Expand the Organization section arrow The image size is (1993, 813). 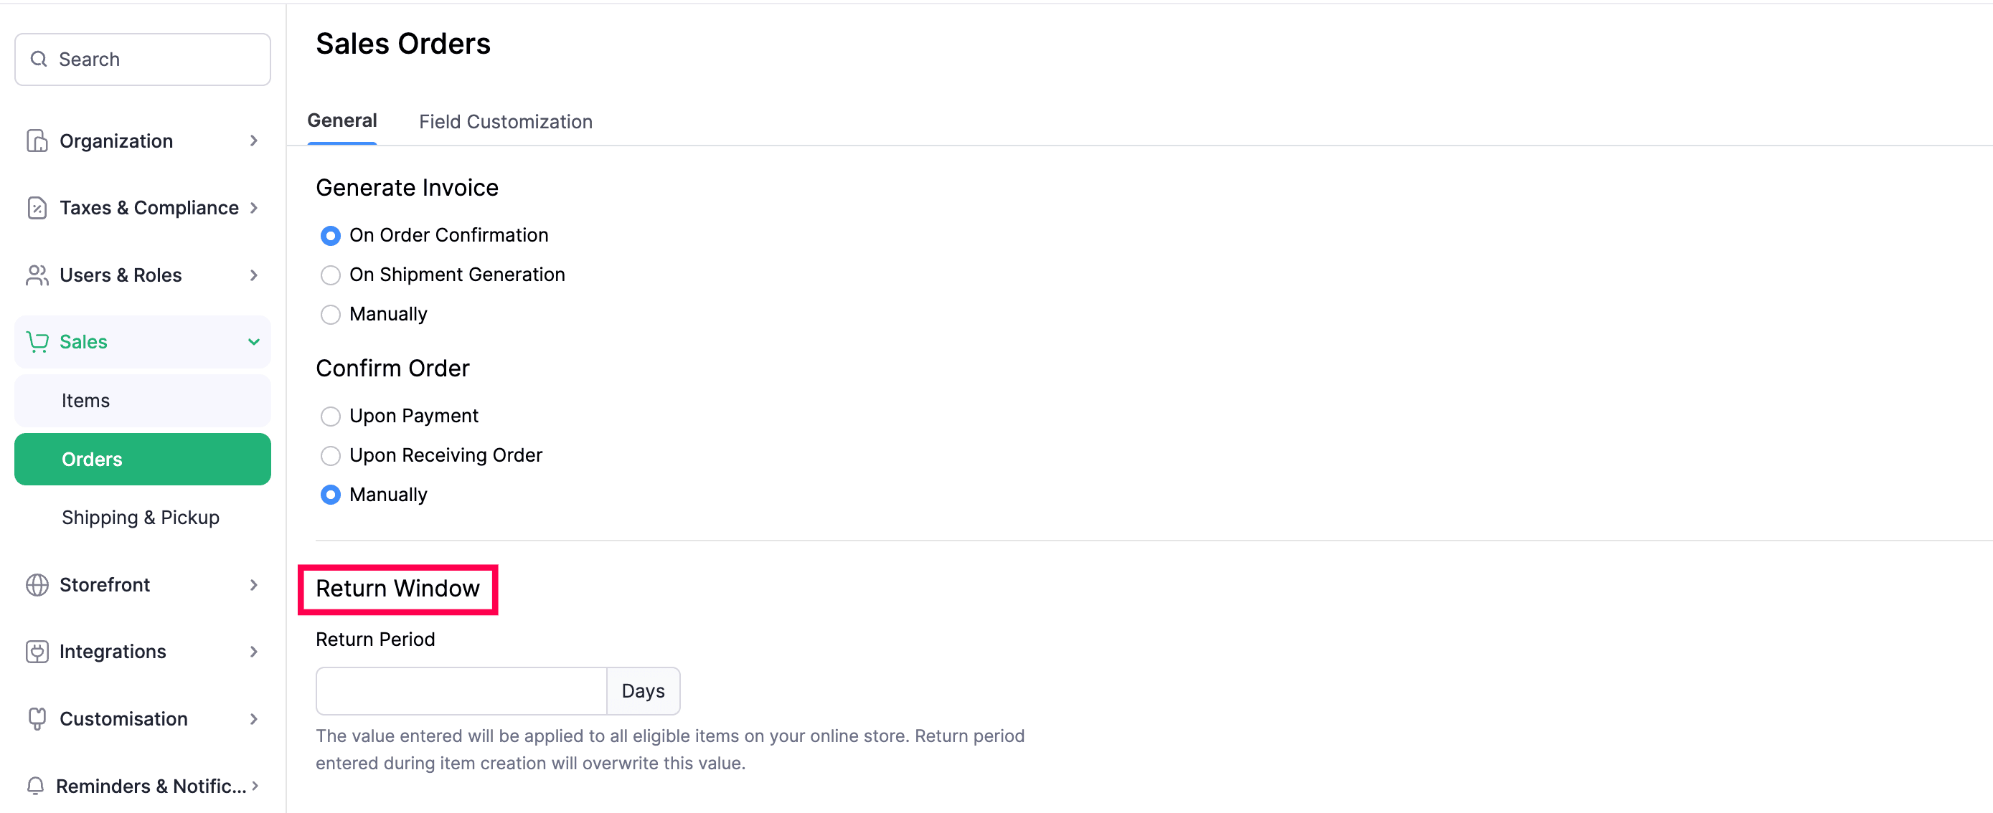click(254, 141)
